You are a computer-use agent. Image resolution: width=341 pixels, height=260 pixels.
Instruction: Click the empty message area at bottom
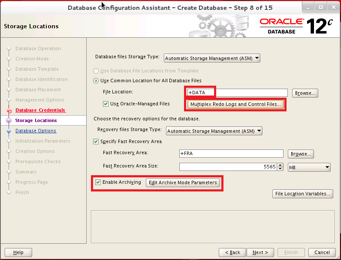tap(213, 227)
